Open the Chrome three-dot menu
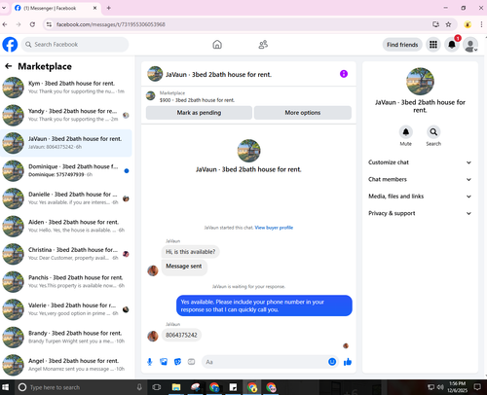This screenshot has height=395, width=487. (x=481, y=24)
